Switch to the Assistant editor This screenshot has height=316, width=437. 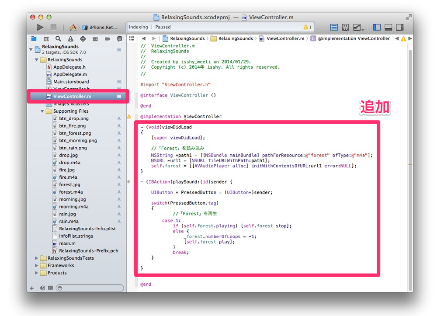(x=345, y=28)
